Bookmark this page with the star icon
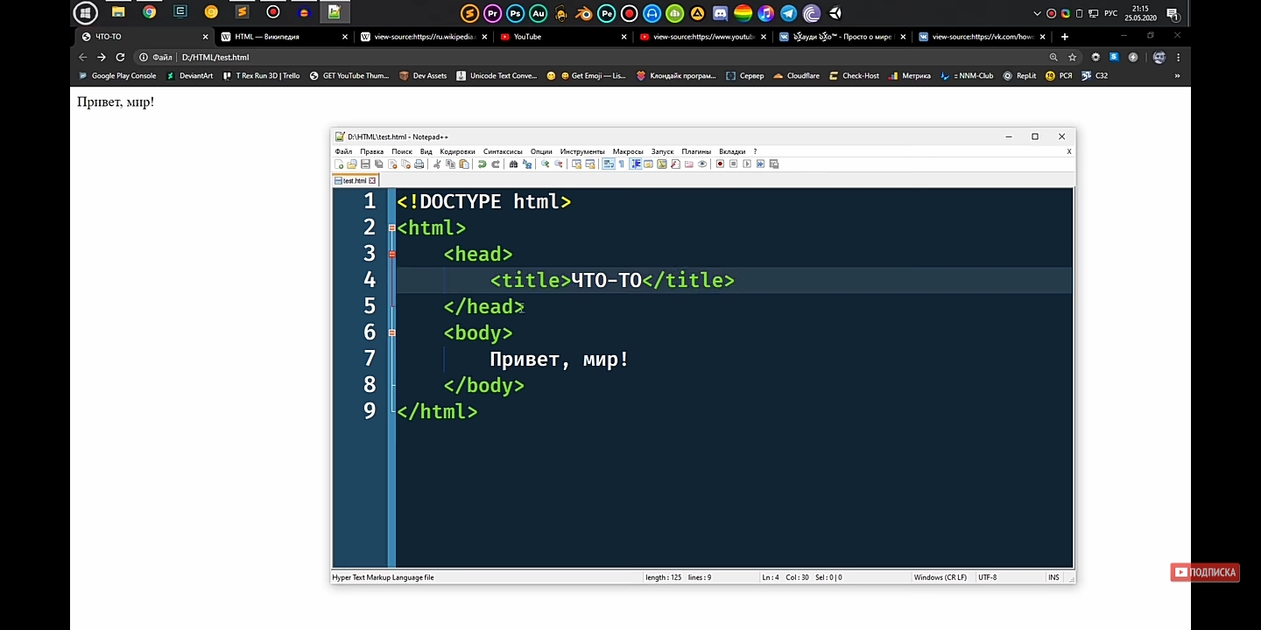 pos(1072,57)
